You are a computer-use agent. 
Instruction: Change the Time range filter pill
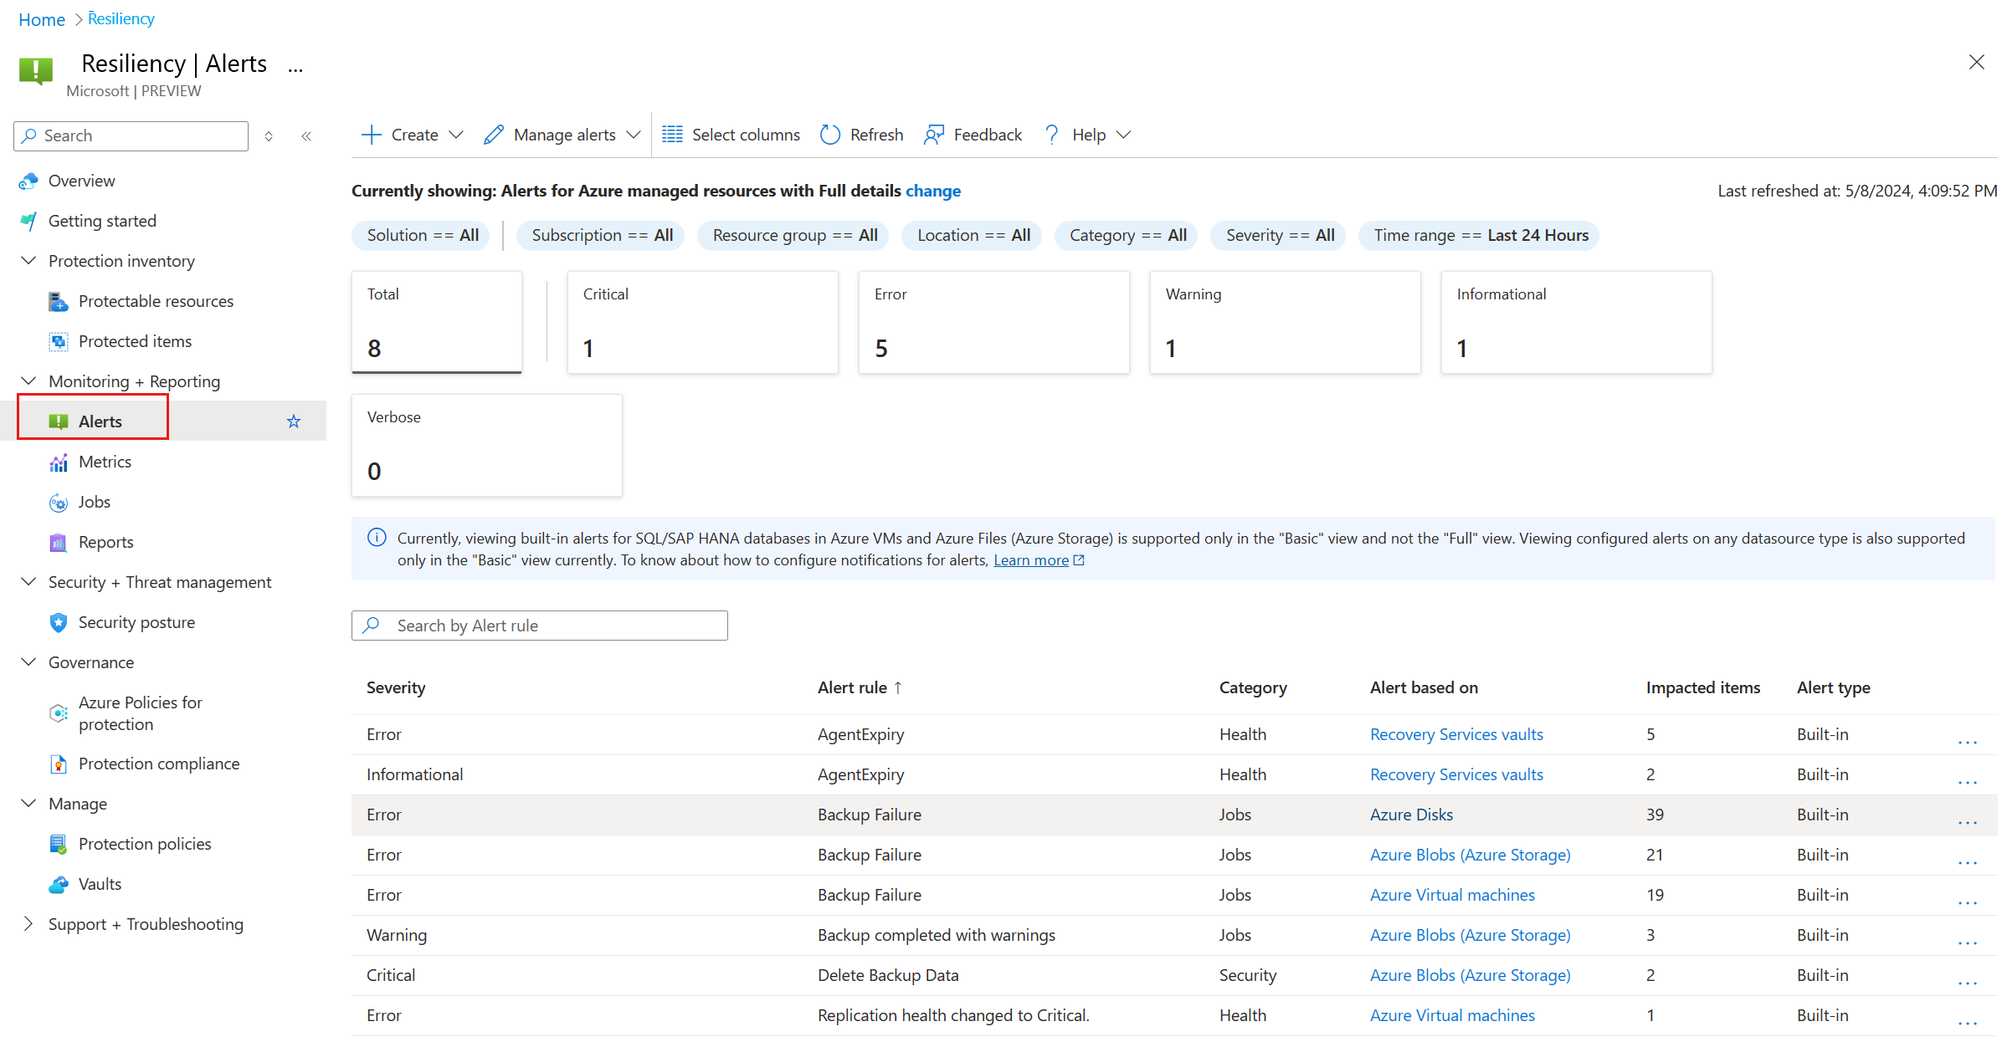coord(1480,235)
